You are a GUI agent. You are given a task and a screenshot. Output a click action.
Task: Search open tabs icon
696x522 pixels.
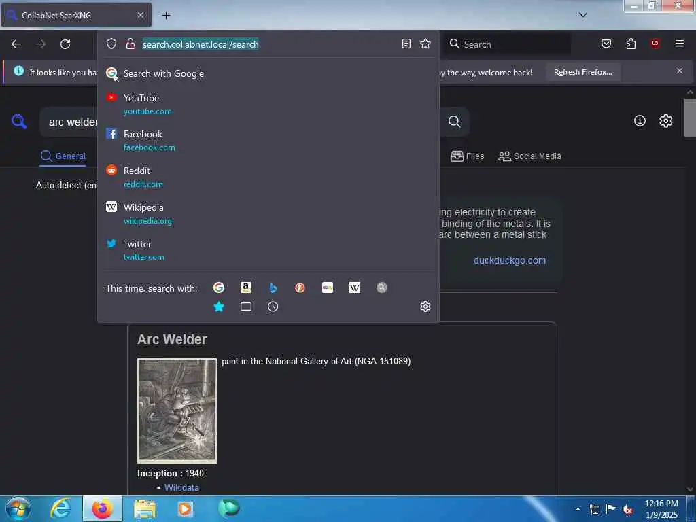tap(246, 307)
